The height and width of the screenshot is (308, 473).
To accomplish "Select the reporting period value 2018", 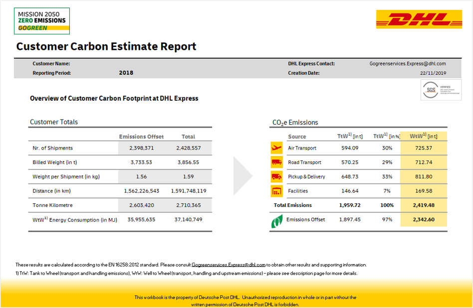I will (x=126, y=73).
